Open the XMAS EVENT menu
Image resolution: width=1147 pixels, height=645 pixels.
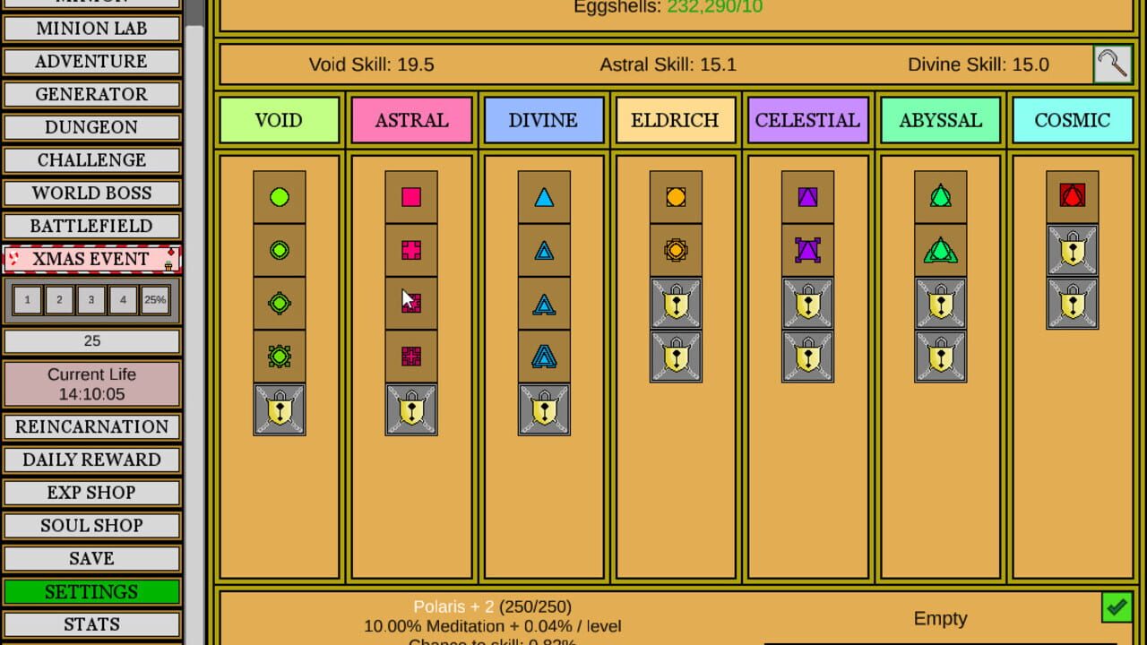pos(91,259)
